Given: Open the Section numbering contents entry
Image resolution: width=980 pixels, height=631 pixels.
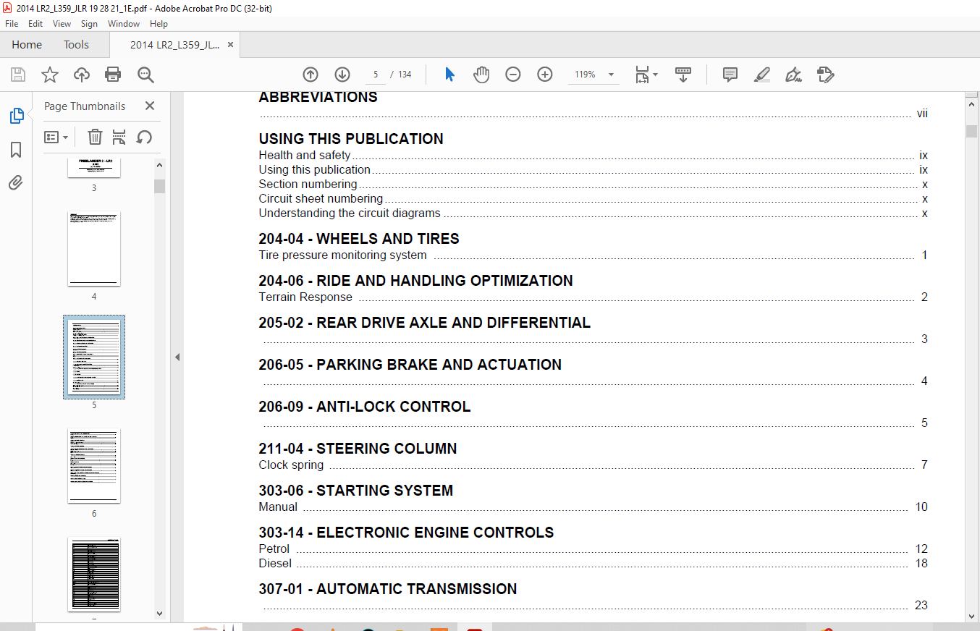Looking at the screenshot, I should [308, 185].
